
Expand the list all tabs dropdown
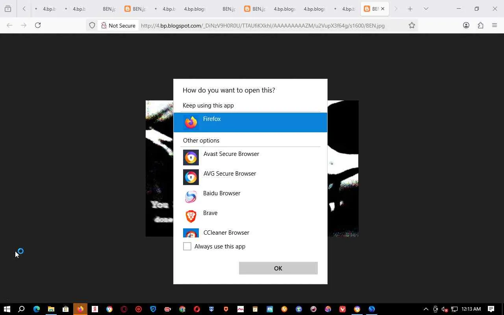click(426, 9)
